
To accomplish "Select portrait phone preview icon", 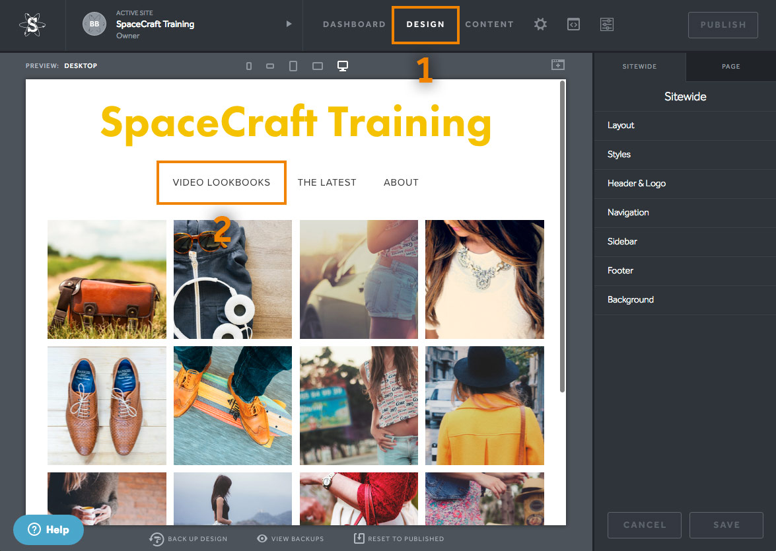I will pyautogui.click(x=249, y=66).
